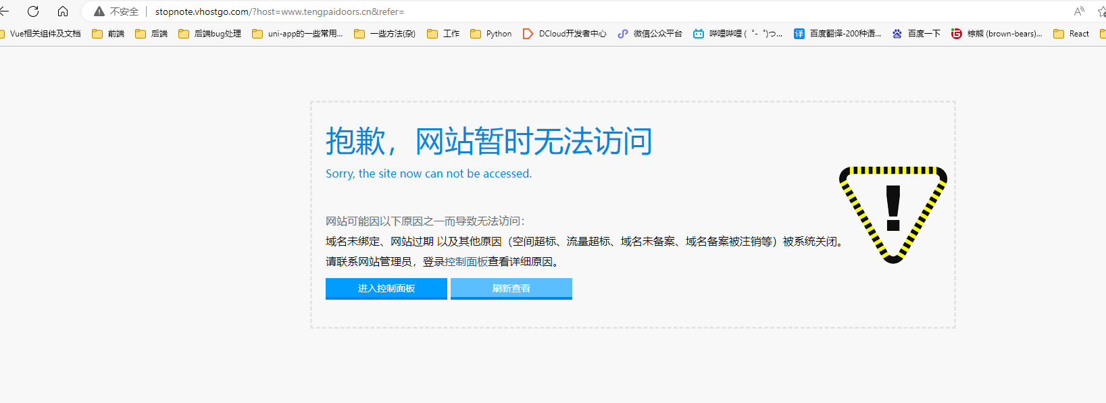Expand the 后端bug处理 bookmark folder
Image resolution: width=1106 pixels, height=403 pixels.
pyautogui.click(x=210, y=34)
